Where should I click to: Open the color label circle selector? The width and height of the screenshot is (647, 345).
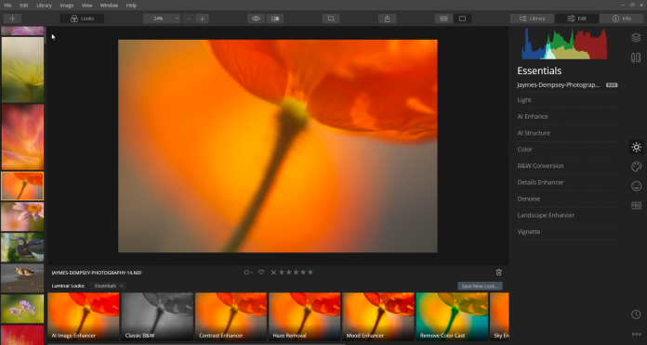(247, 272)
